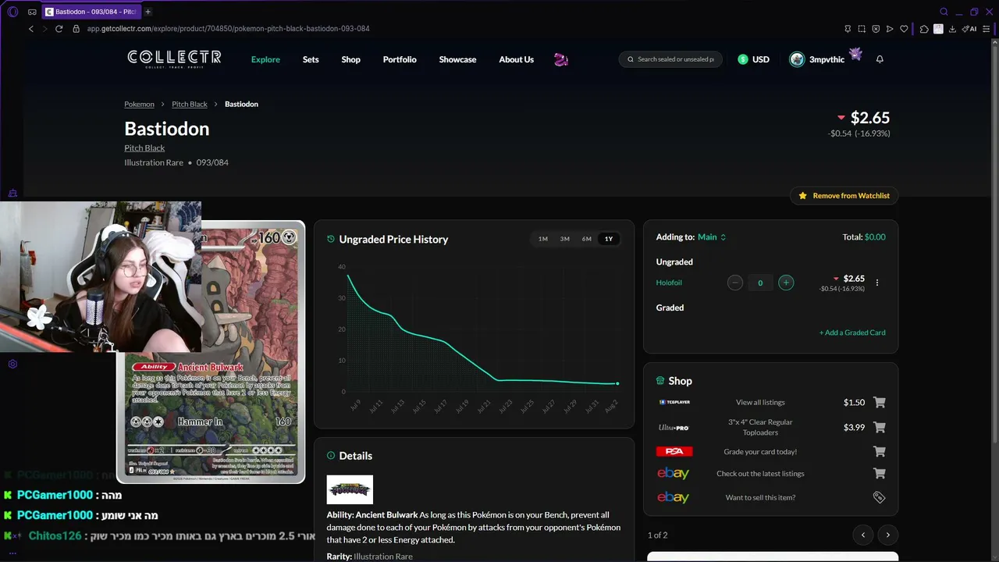Screen dimensions: 999x562
Task: Reload the page
Action: pyautogui.click(x=59, y=29)
